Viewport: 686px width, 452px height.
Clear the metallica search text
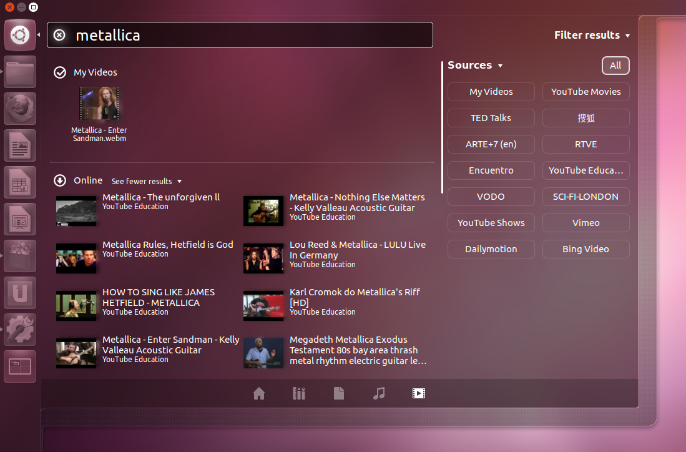tap(59, 35)
